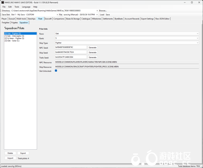This screenshot has height=168, width=203.
Task: Switch to the Starships tab
Action: pyautogui.click(x=32, y=19)
